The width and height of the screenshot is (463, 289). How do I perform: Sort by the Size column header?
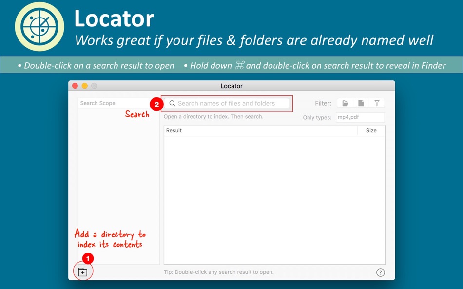click(x=371, y=131)
